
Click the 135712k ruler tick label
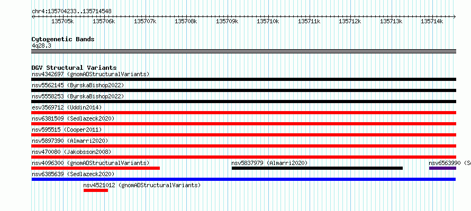[x=350, y=21]
